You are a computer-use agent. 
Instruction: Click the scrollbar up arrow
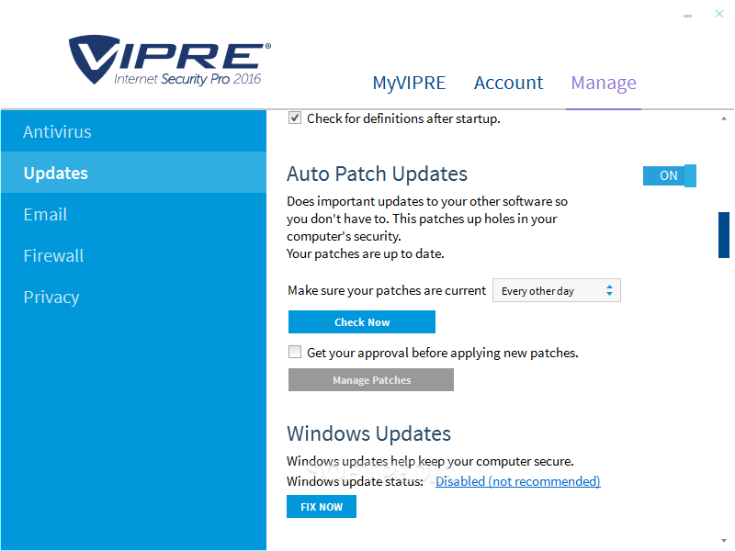tap(724, 118)
